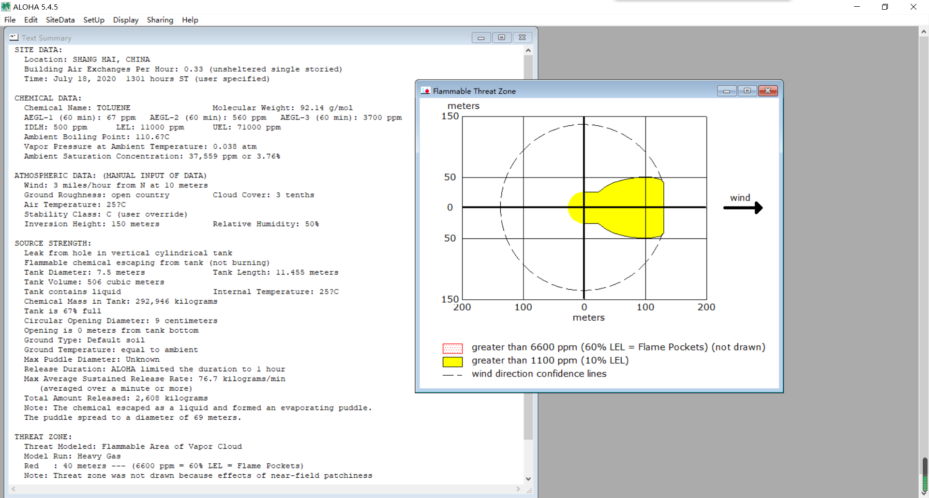Close the Flammable Threat Zone window
Viewport: 929px width, 498px height.
[x=768, y=90]
